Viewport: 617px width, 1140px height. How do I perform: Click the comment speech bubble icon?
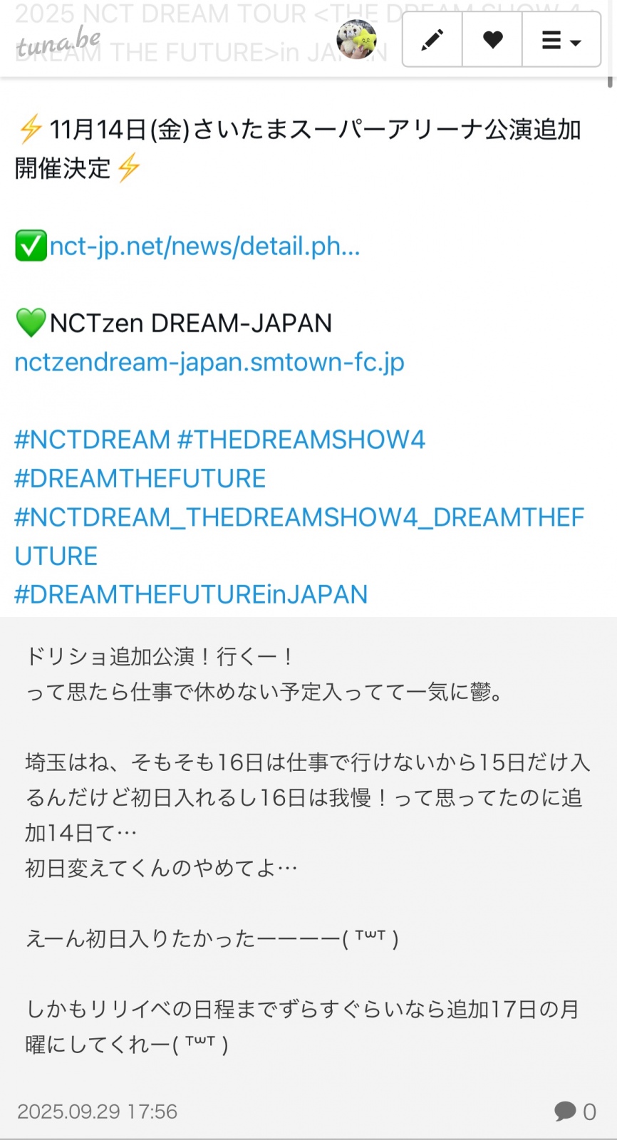pos(565,1111)
